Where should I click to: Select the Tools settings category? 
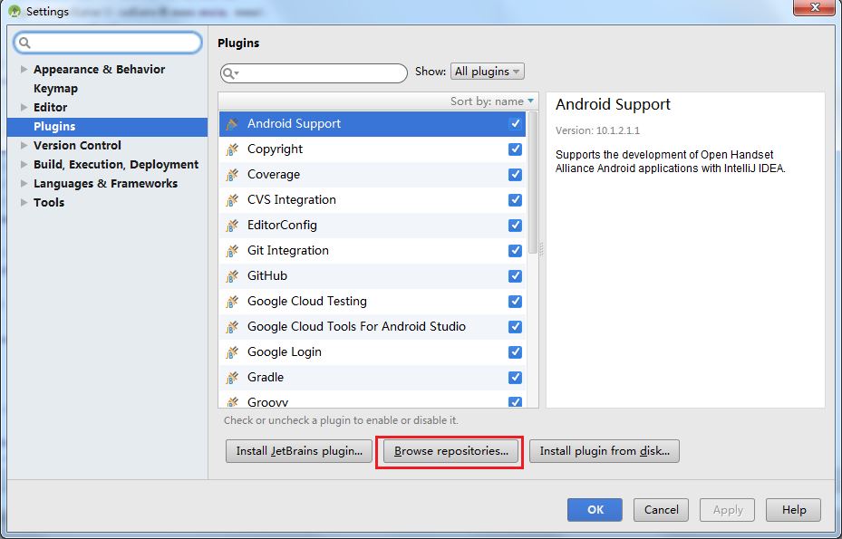[49, 202]
